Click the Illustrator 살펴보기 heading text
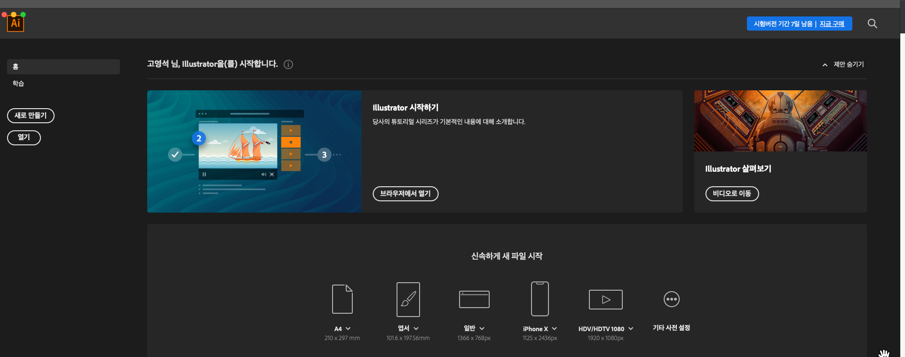The width and height of the screenshot is (905, 357). point(738,169)
